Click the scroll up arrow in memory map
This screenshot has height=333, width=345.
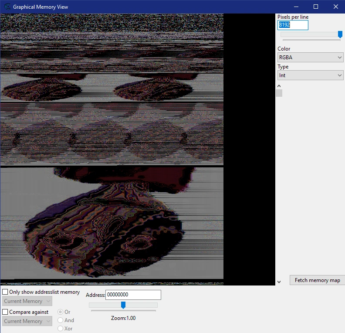(279, 86)
